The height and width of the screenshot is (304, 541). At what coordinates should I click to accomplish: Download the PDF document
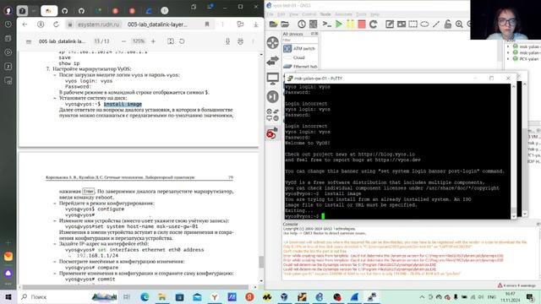[x=227, y=41]
